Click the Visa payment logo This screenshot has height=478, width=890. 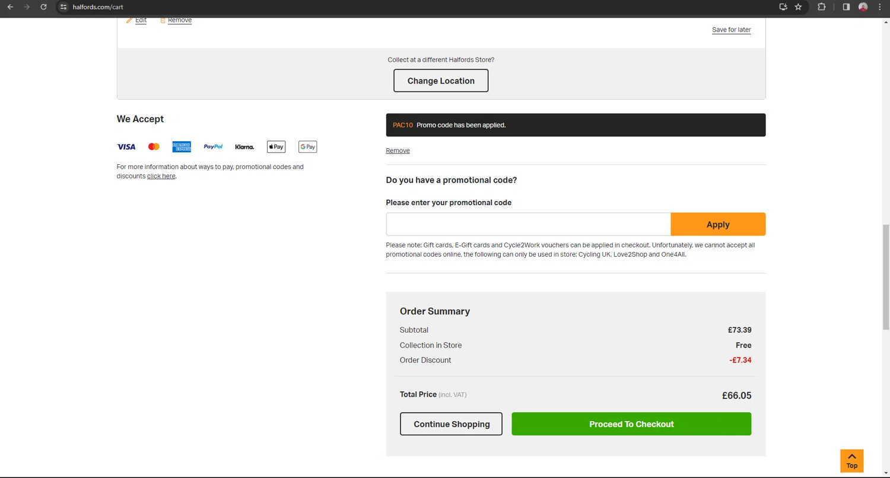point(126,146)
